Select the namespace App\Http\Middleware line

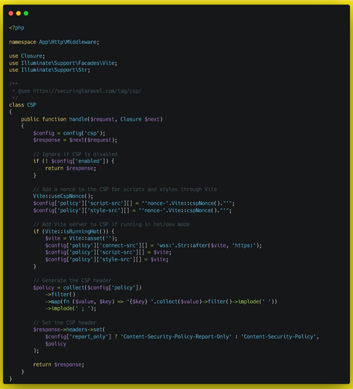coord(54,42)
